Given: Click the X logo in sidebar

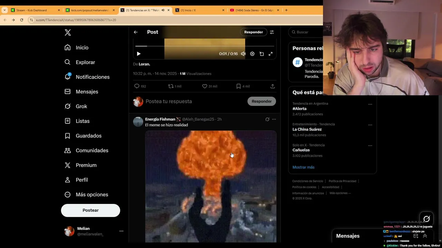Looking at the screenshot, I should tap(68, 33).
